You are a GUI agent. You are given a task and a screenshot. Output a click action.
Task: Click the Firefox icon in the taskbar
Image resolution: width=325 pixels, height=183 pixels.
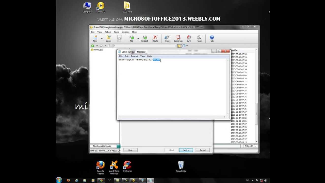68,180
